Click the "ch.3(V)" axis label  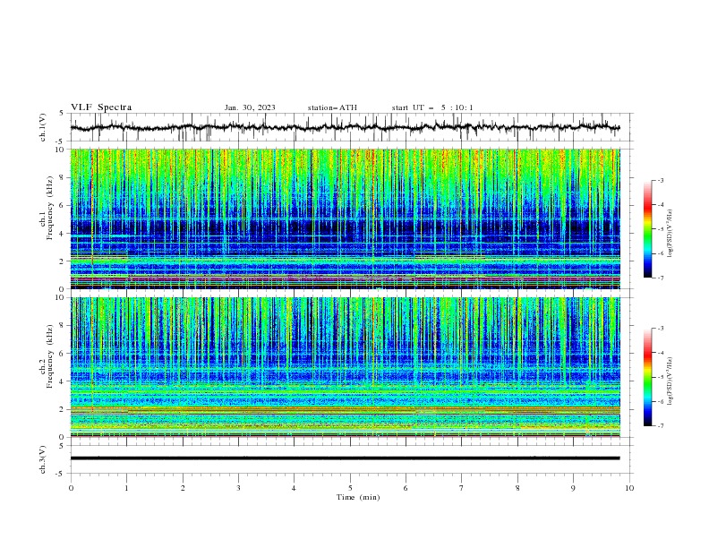(x=43, y=459)
